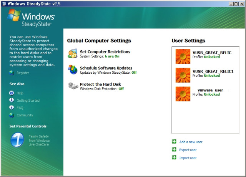Click the Schedule Software Updates globe icon

[73, 69]
